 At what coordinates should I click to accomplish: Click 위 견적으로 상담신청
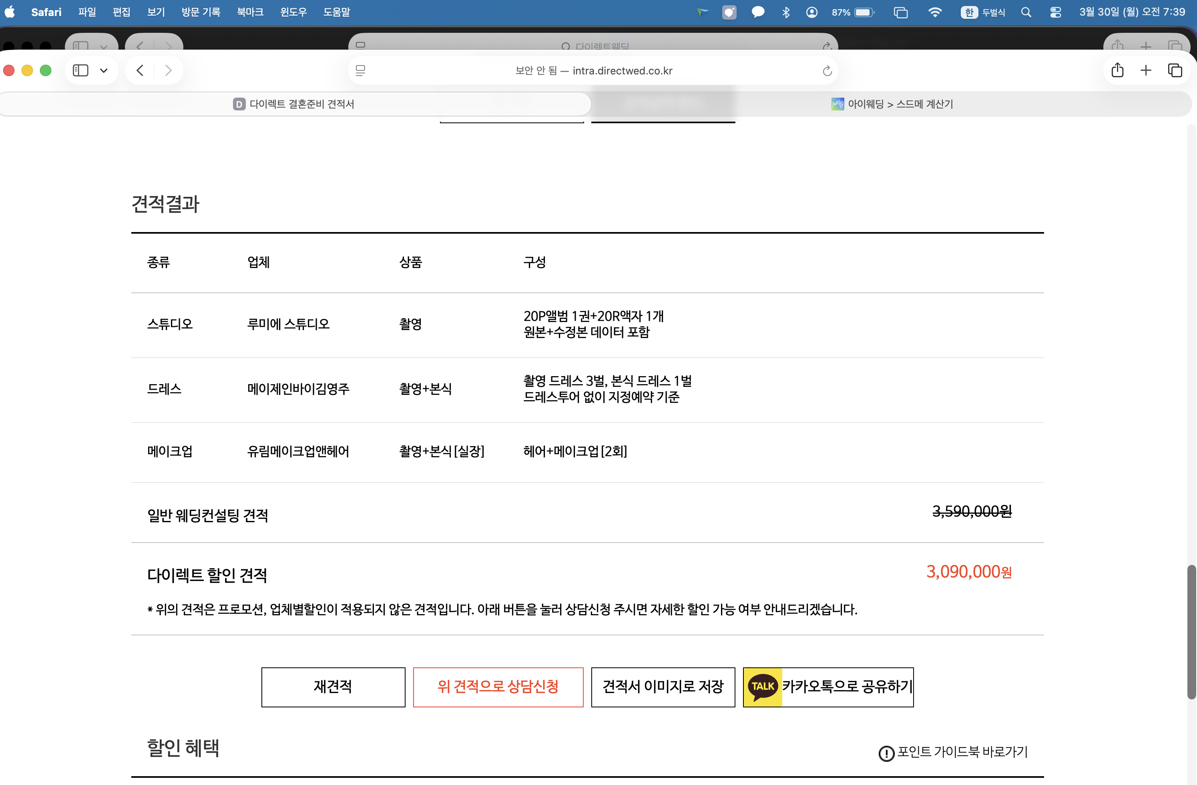point(498,687)
